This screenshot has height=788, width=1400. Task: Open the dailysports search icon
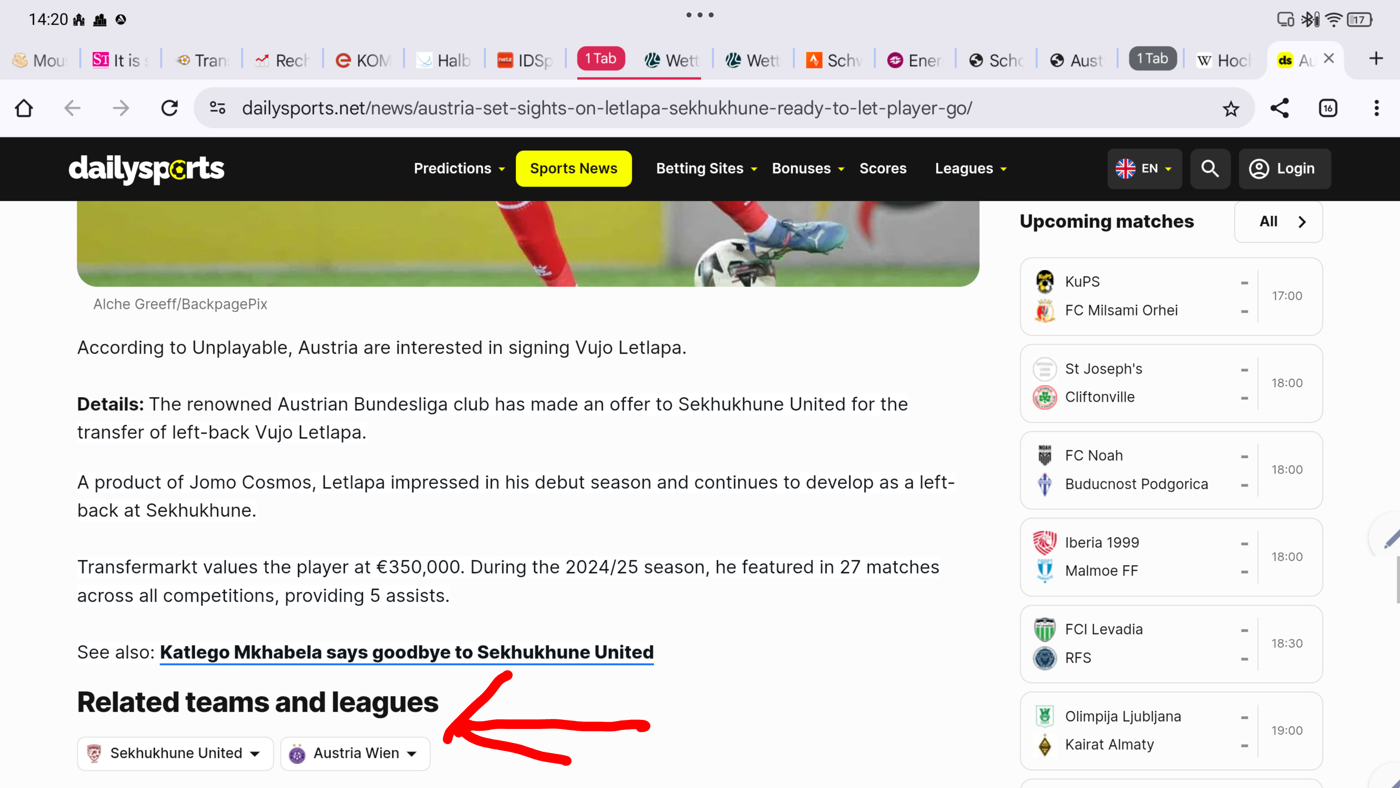pos(1210,169)
